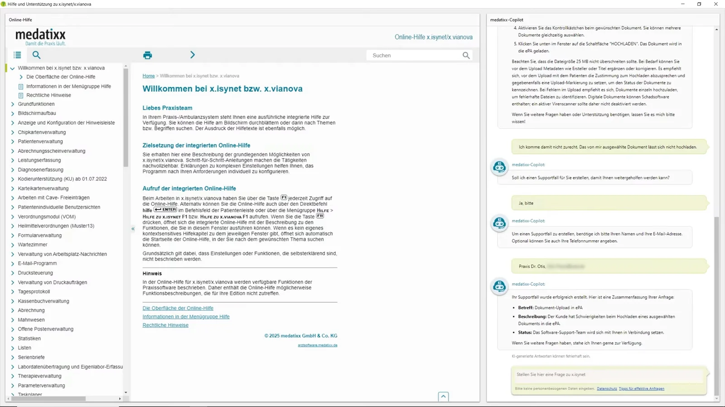
Task: Select Statistiken in the tree
Action: [29, 339]
